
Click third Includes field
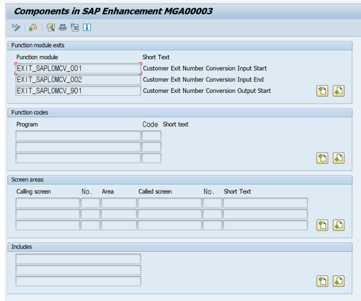click(x=78, y=281)
